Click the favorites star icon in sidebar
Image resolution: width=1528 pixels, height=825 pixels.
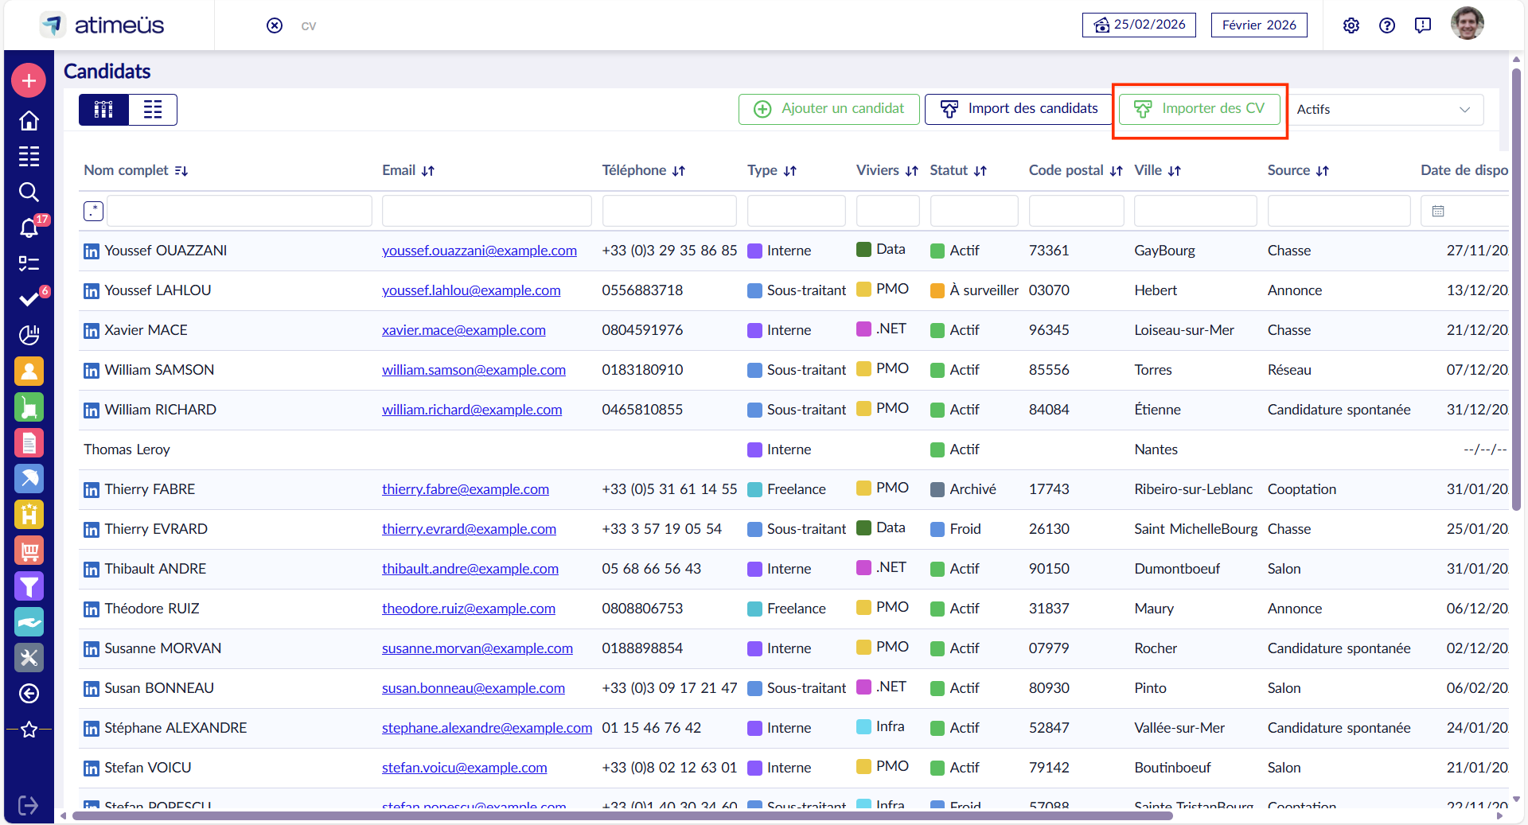pyautogui.click(x=29, y=729)
